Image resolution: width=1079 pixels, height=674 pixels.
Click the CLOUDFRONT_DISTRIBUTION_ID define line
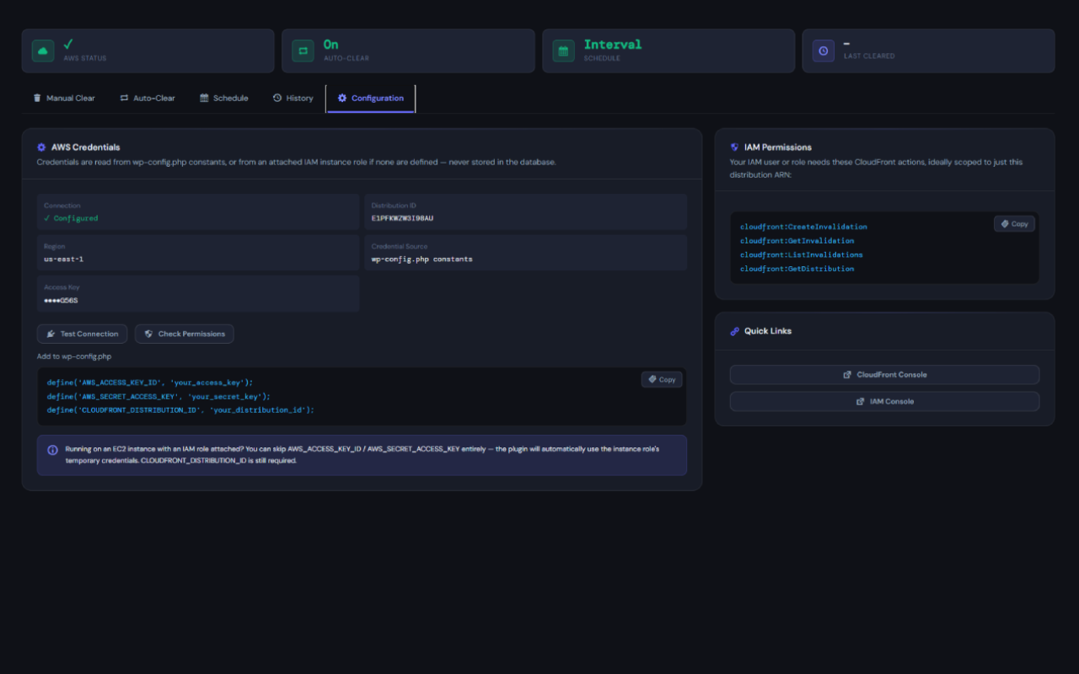pos(180,409)
